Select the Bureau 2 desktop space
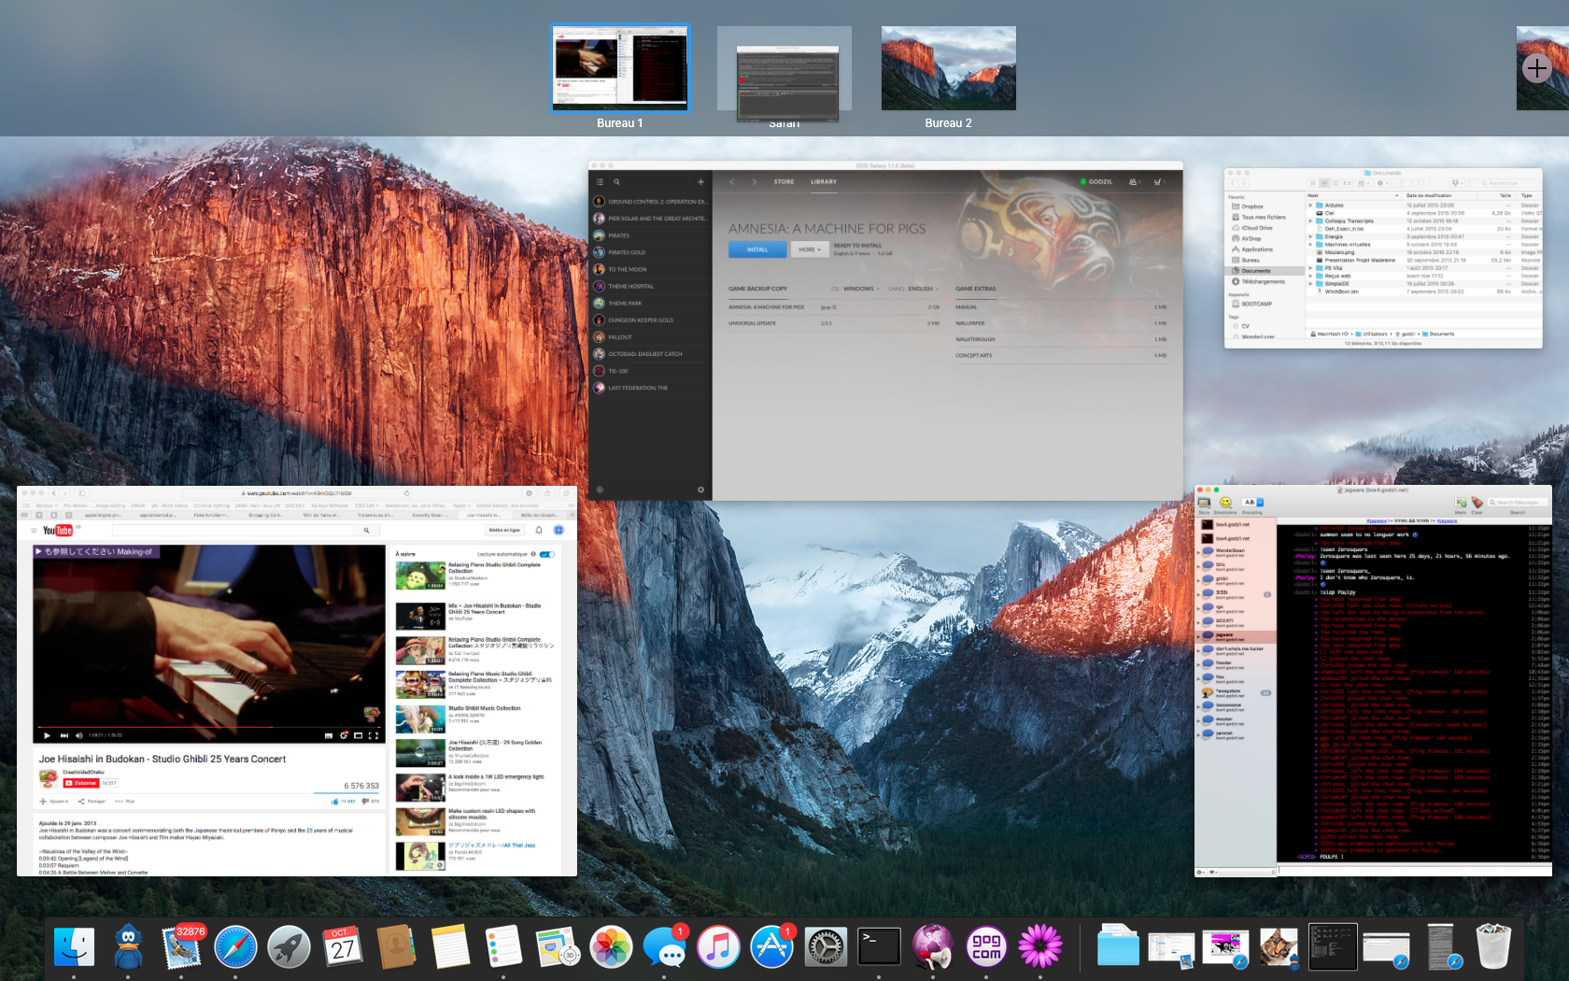 948,69
